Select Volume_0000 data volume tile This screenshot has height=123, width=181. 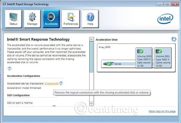click(144, 58)
